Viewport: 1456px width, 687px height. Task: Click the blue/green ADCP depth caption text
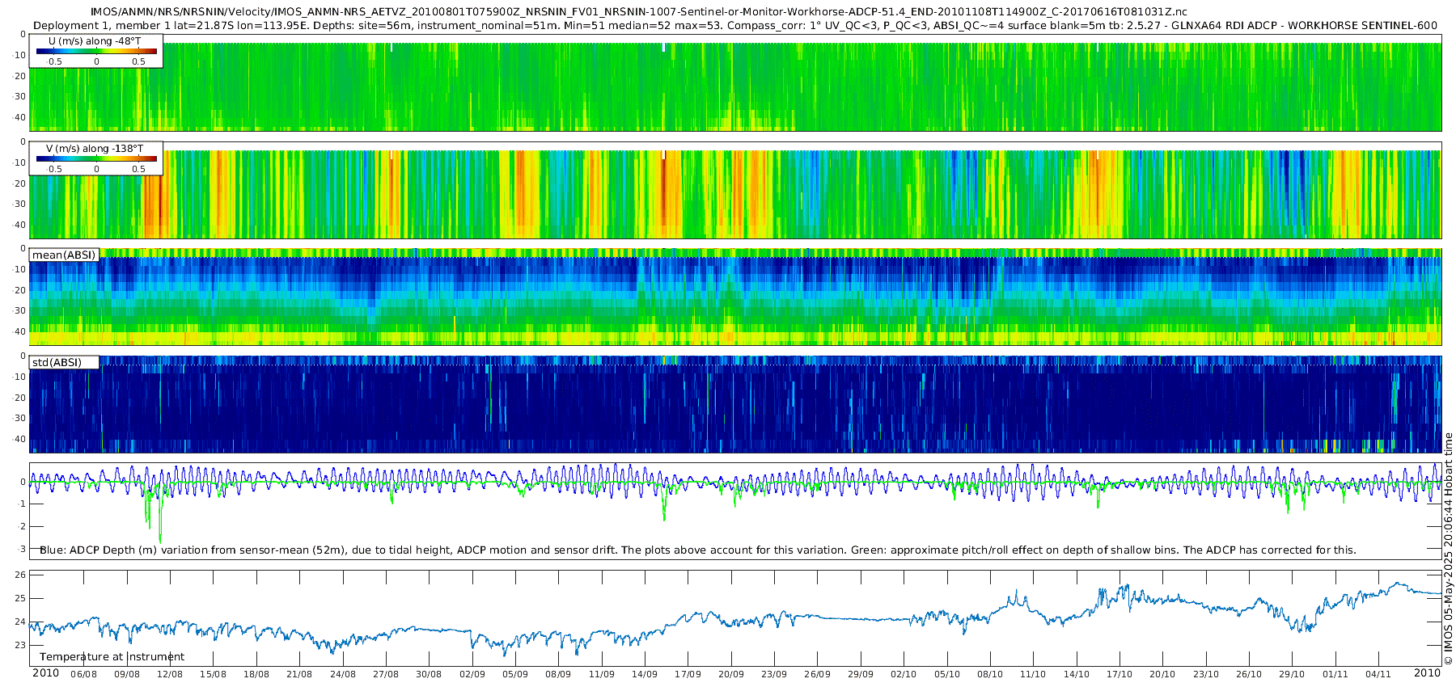click(697, 550)
